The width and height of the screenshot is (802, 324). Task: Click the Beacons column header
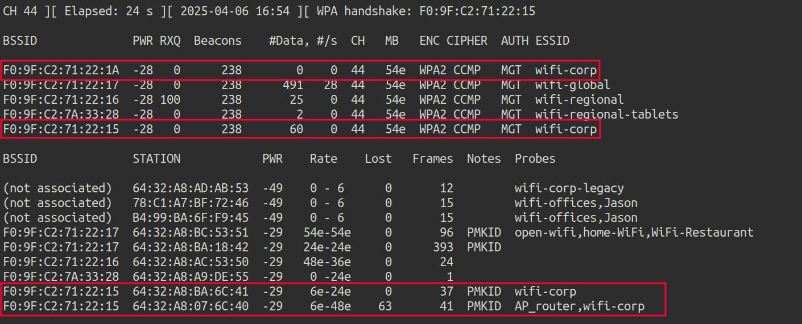tap(217, 41)
